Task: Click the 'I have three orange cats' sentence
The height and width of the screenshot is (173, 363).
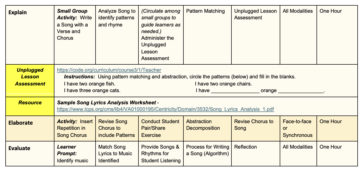Action: click(x=92, y=91)
